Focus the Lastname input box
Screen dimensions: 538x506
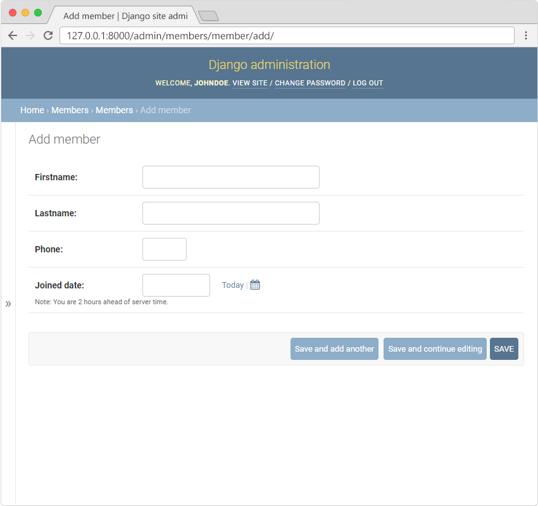[x=230, y=213]
